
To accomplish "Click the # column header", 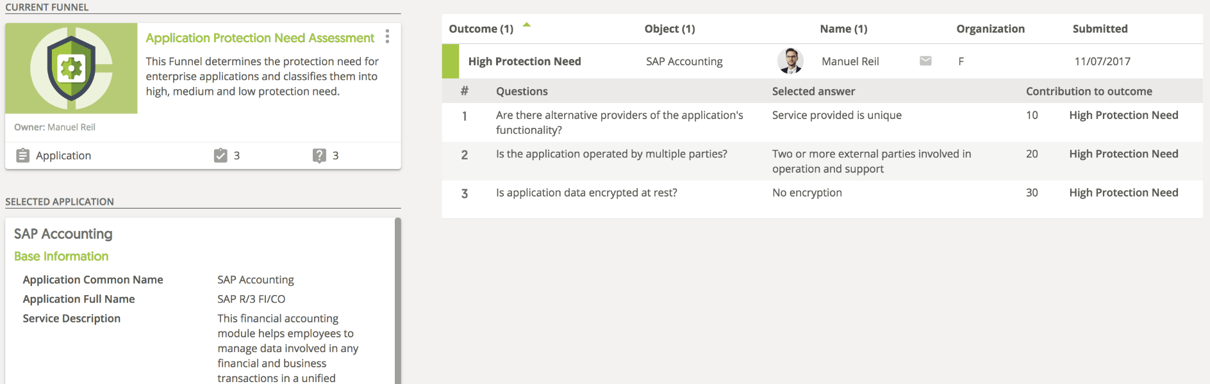I will (x=465, y=92).
